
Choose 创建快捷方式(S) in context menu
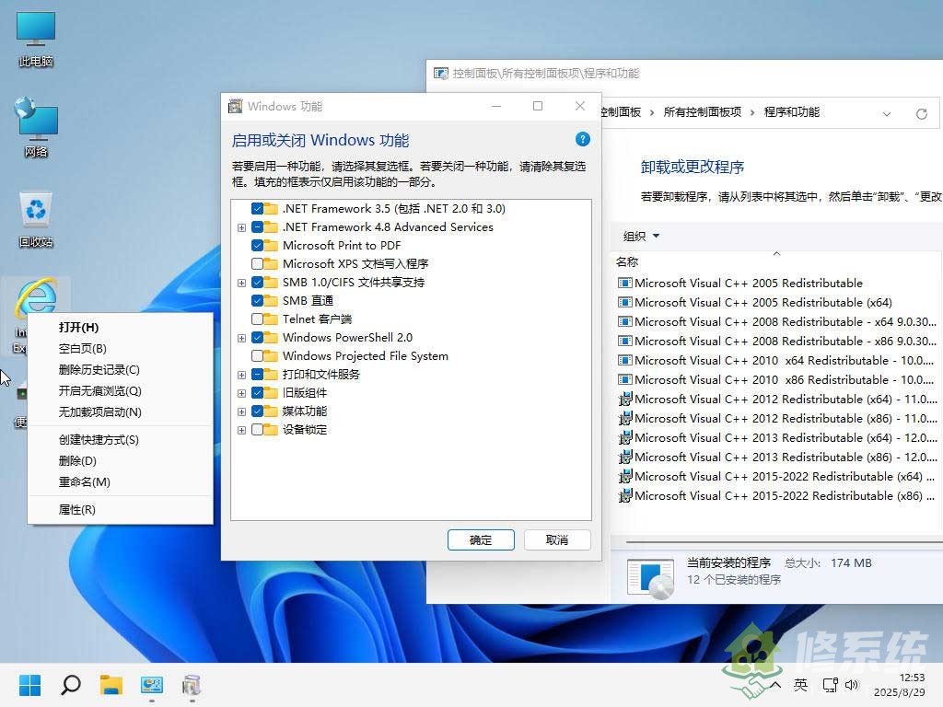point(121,439)
